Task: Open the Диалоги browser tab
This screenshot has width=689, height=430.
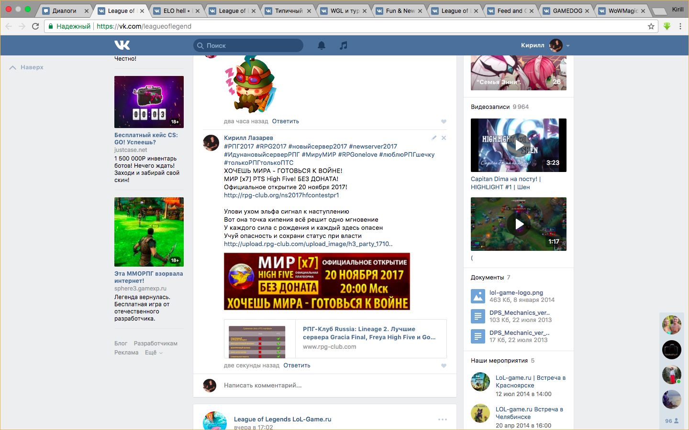Action: (x=65, y=11)
